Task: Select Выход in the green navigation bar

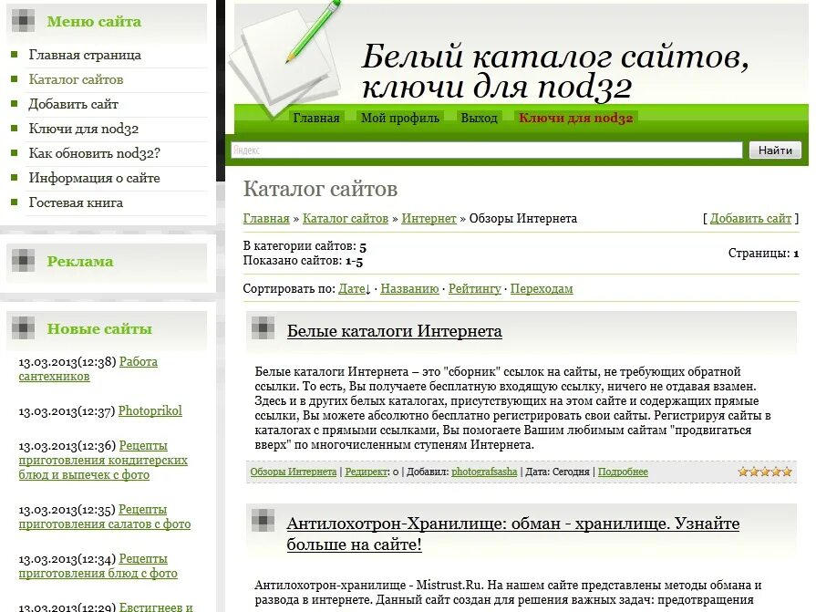Action: coord(479,119)
